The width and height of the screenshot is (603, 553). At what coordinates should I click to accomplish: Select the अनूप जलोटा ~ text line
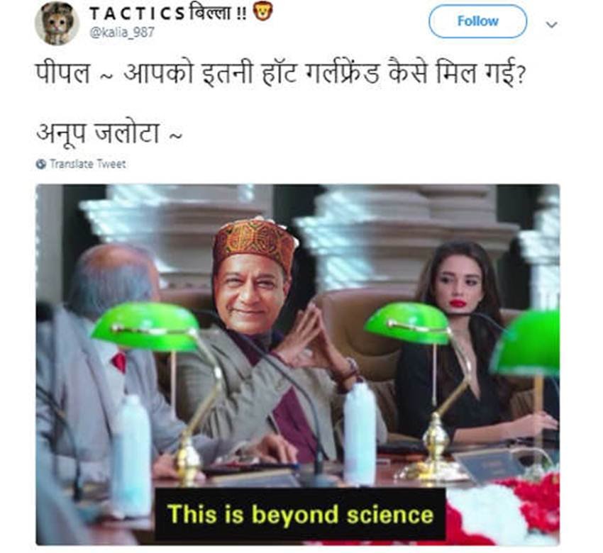coord(109,133)
